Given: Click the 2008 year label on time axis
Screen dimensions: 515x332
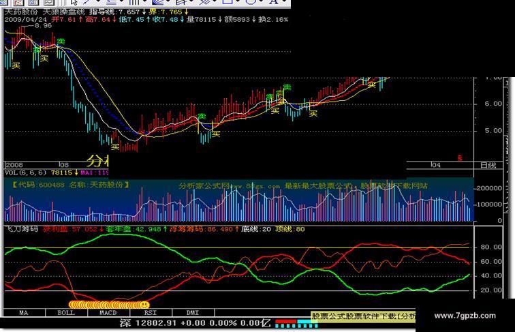Looking at the screenshot, I should (x=14, y=165).
